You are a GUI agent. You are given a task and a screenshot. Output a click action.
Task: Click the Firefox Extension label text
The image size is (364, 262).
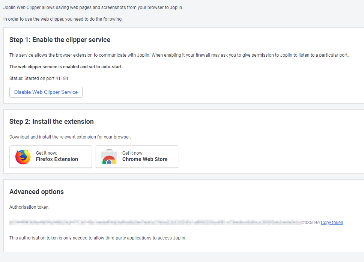56,159
